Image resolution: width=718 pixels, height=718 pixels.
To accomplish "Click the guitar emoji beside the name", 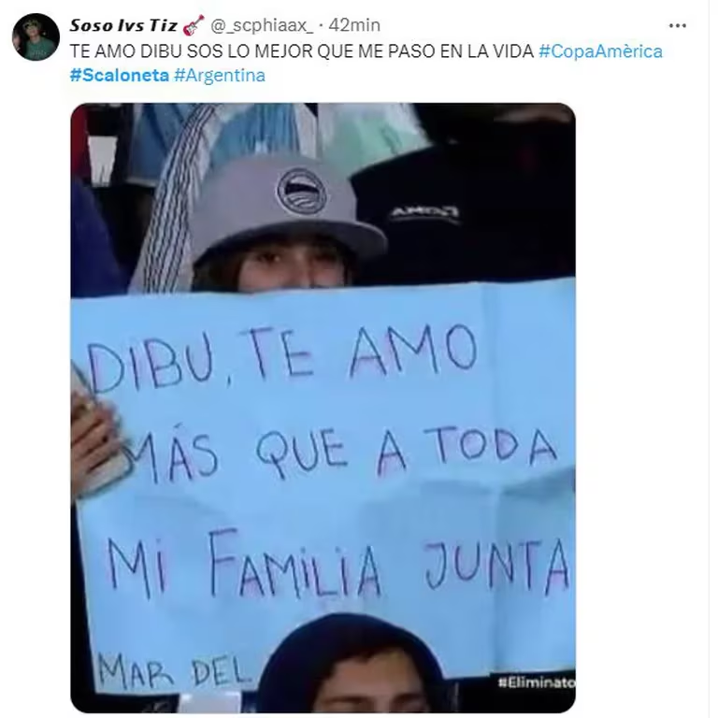I will 194,25.
